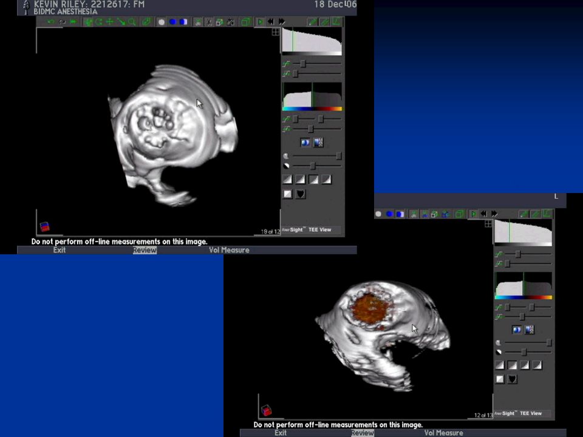Click the quad-view grid icon in upper window
583x437 pixels.
pyautogui.click(x=276, y=32)
